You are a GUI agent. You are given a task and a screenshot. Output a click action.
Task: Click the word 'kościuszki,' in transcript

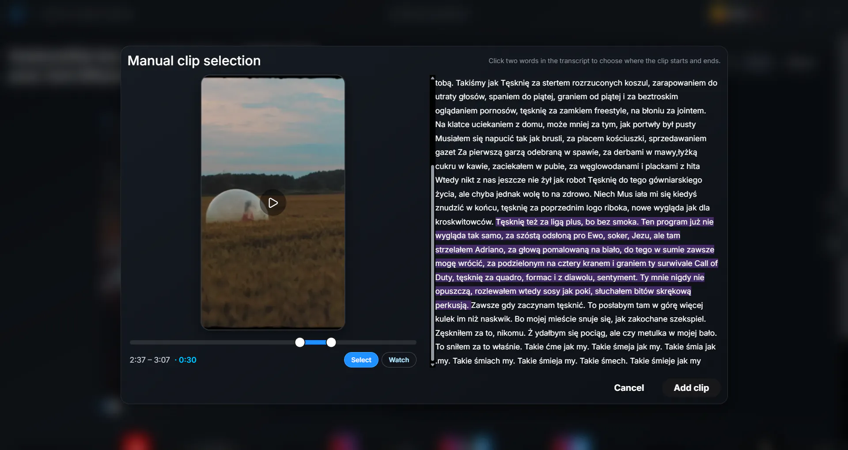(626, 139)
